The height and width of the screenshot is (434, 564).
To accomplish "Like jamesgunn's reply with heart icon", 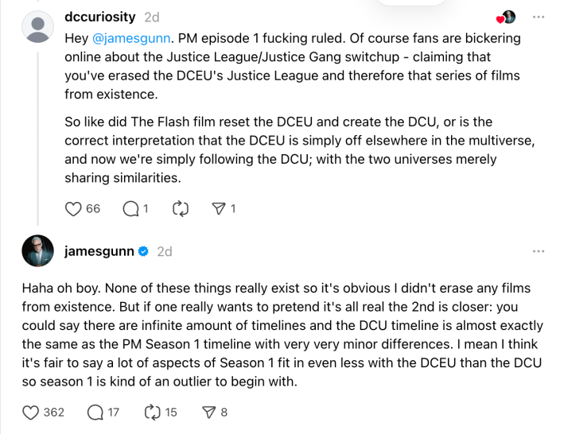I will pyautogui.click(x=31, y=412).
